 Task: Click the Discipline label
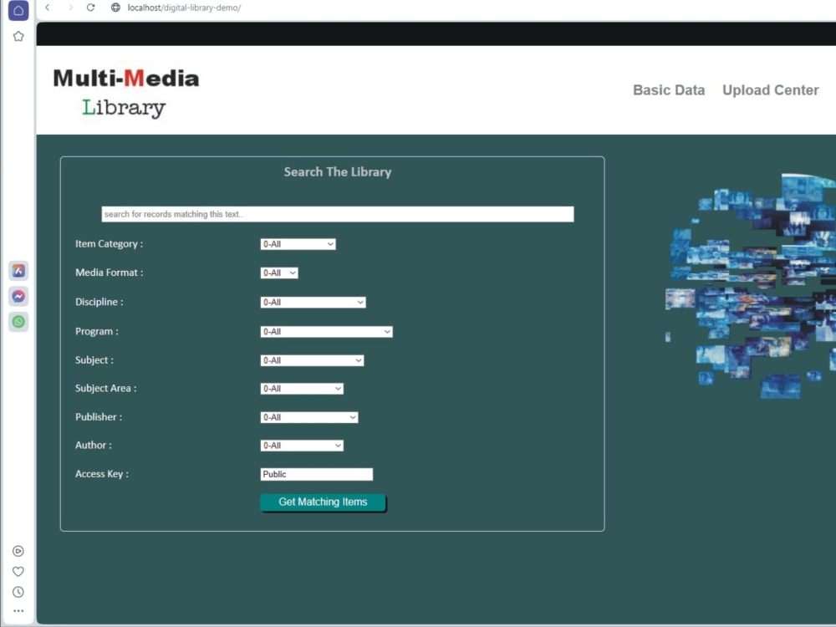point(99,302)
